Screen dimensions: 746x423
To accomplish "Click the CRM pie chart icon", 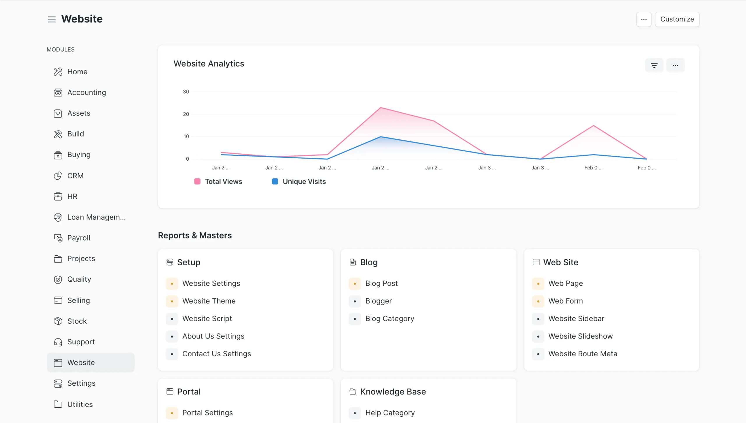I will coord(58,176).
